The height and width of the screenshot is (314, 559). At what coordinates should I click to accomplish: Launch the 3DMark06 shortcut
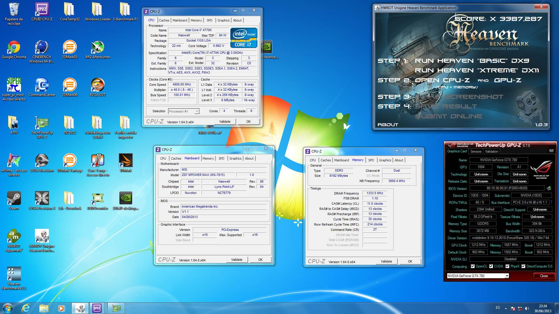(70, 88)
